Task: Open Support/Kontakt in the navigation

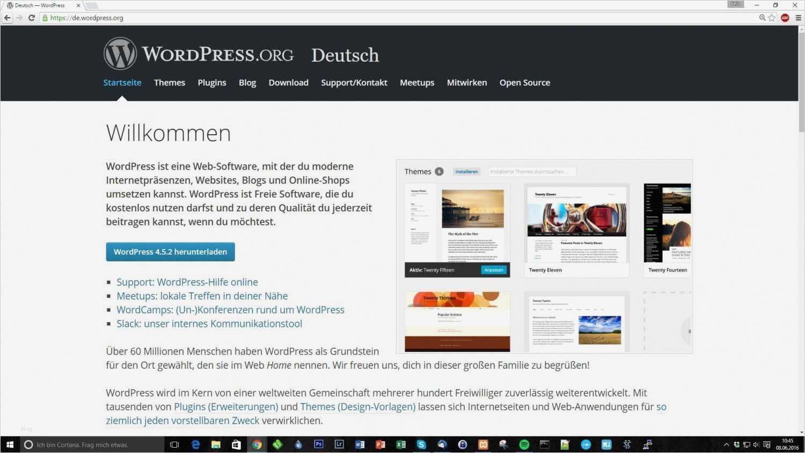Action: [354, 83]
